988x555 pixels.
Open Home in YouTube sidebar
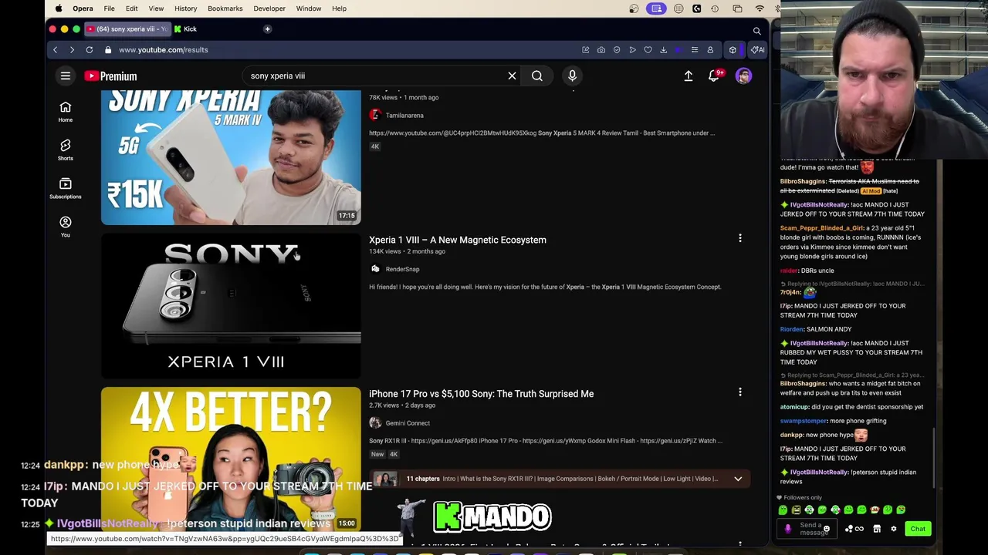66,112
